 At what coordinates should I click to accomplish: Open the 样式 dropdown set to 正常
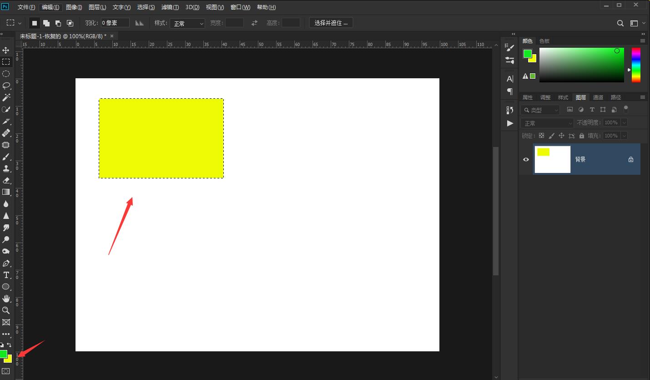[188, 23]
